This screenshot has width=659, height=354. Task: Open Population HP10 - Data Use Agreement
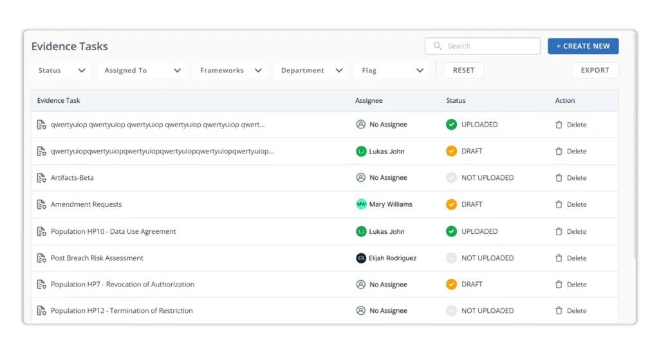(113, 231)
